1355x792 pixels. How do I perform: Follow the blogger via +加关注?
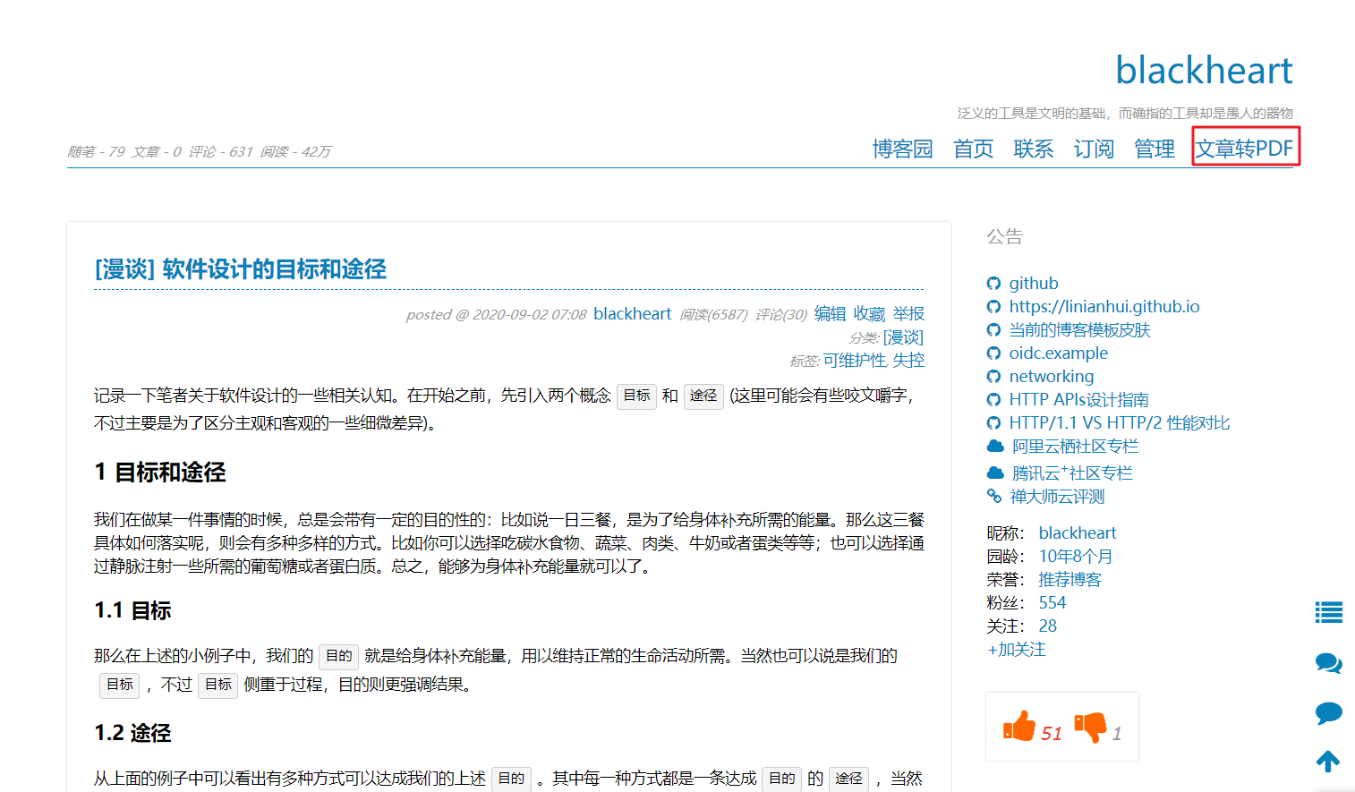(x=1015, y=649)
